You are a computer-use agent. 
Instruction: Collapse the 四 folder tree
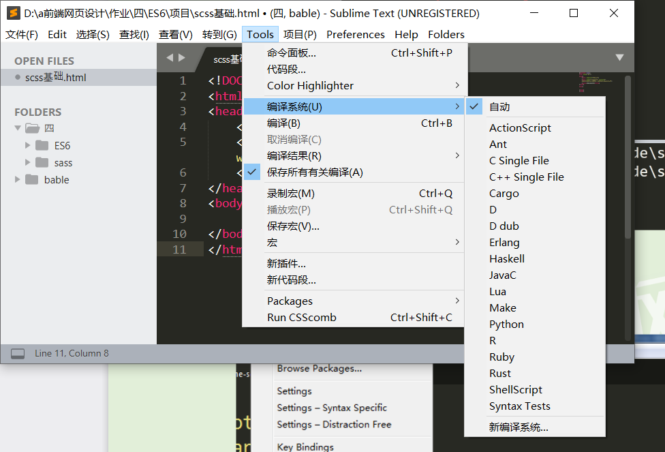pyautogui.click(x=18, y=127)
